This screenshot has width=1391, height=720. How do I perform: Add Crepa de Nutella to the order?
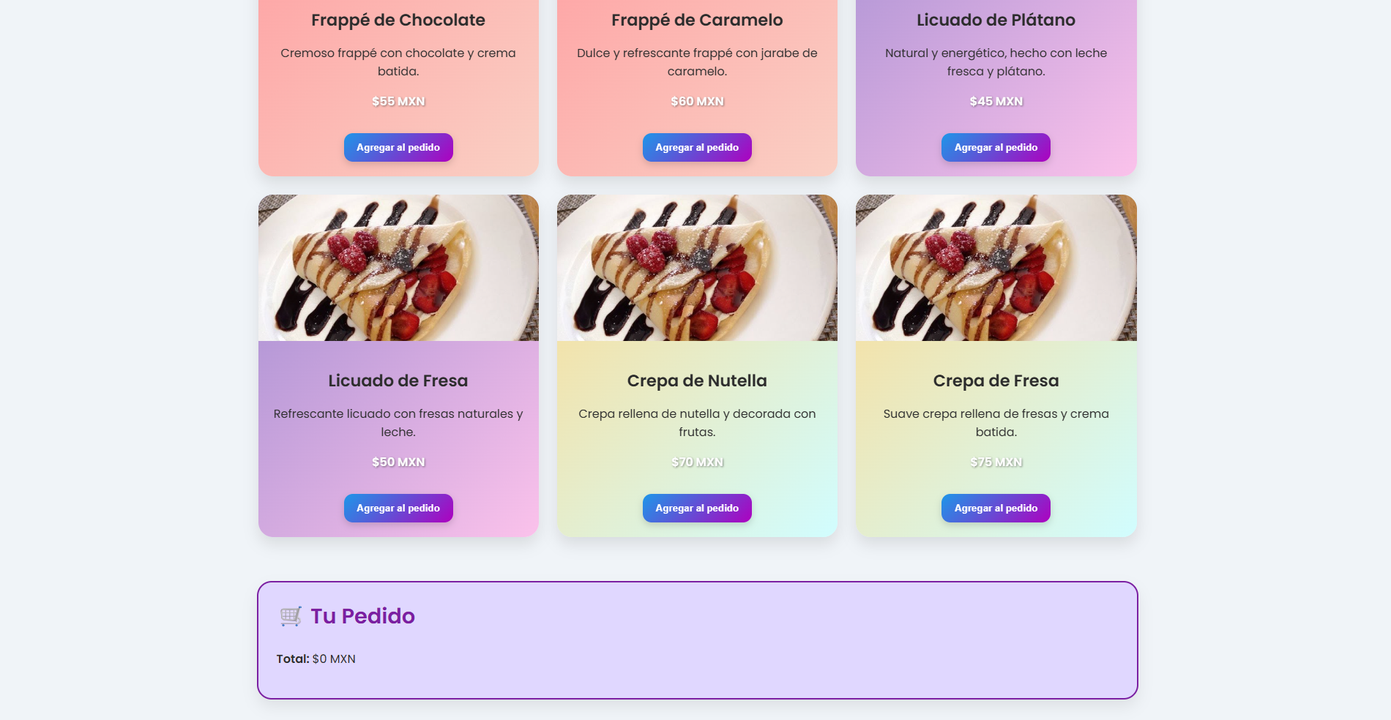pos(697,508)
